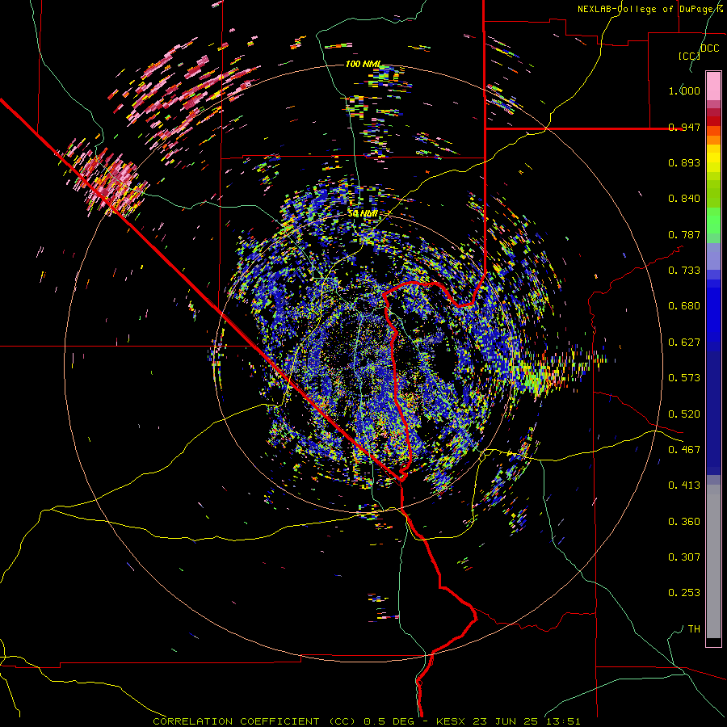The height and width of the screenshot is (727, 727).
Task: Click the 0.573 scale value
Action: pos(684,378)
